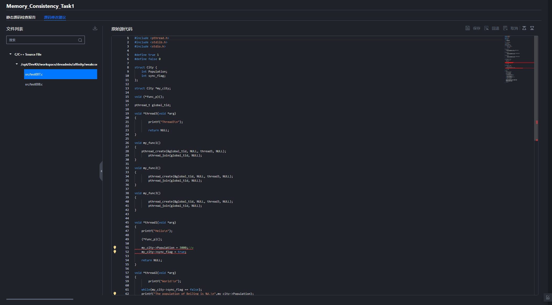Click the 取消 cancel label
The height and width of the screenshot is (305, 552).
pyautogui.click(x=514, y=28)
